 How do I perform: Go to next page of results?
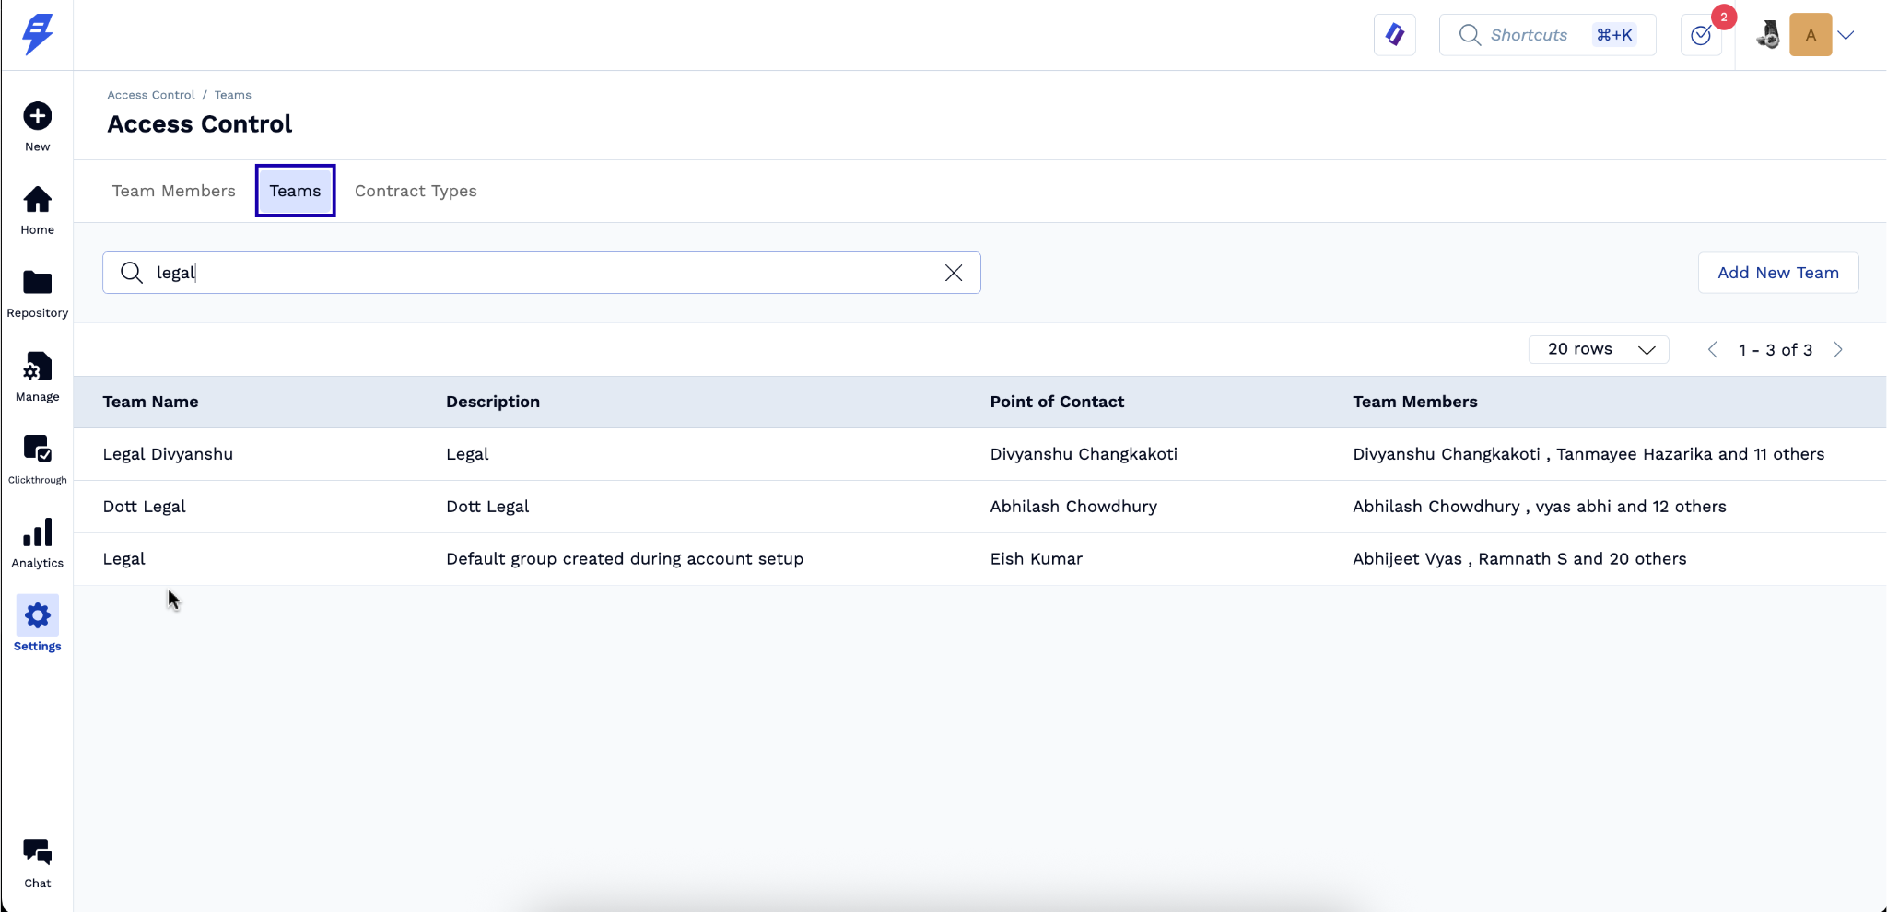coord(1838,349)
